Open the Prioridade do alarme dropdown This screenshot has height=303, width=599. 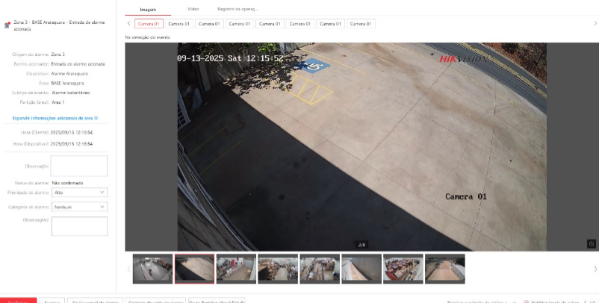point(79,193)
